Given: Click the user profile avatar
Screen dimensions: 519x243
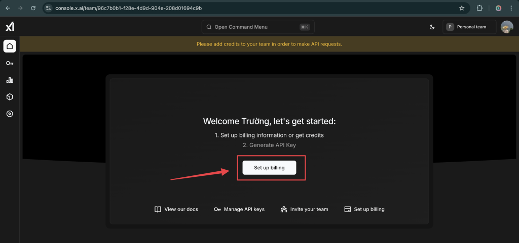Looking at the screenshot, I should [x=507, y=27].
